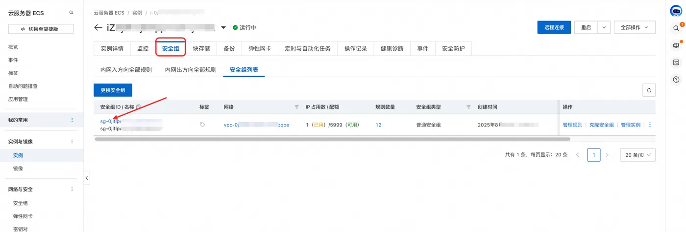Switch to the 操作记录 tab
The image size is (686, 232).
pyautogui.click(x=356, y=49)
